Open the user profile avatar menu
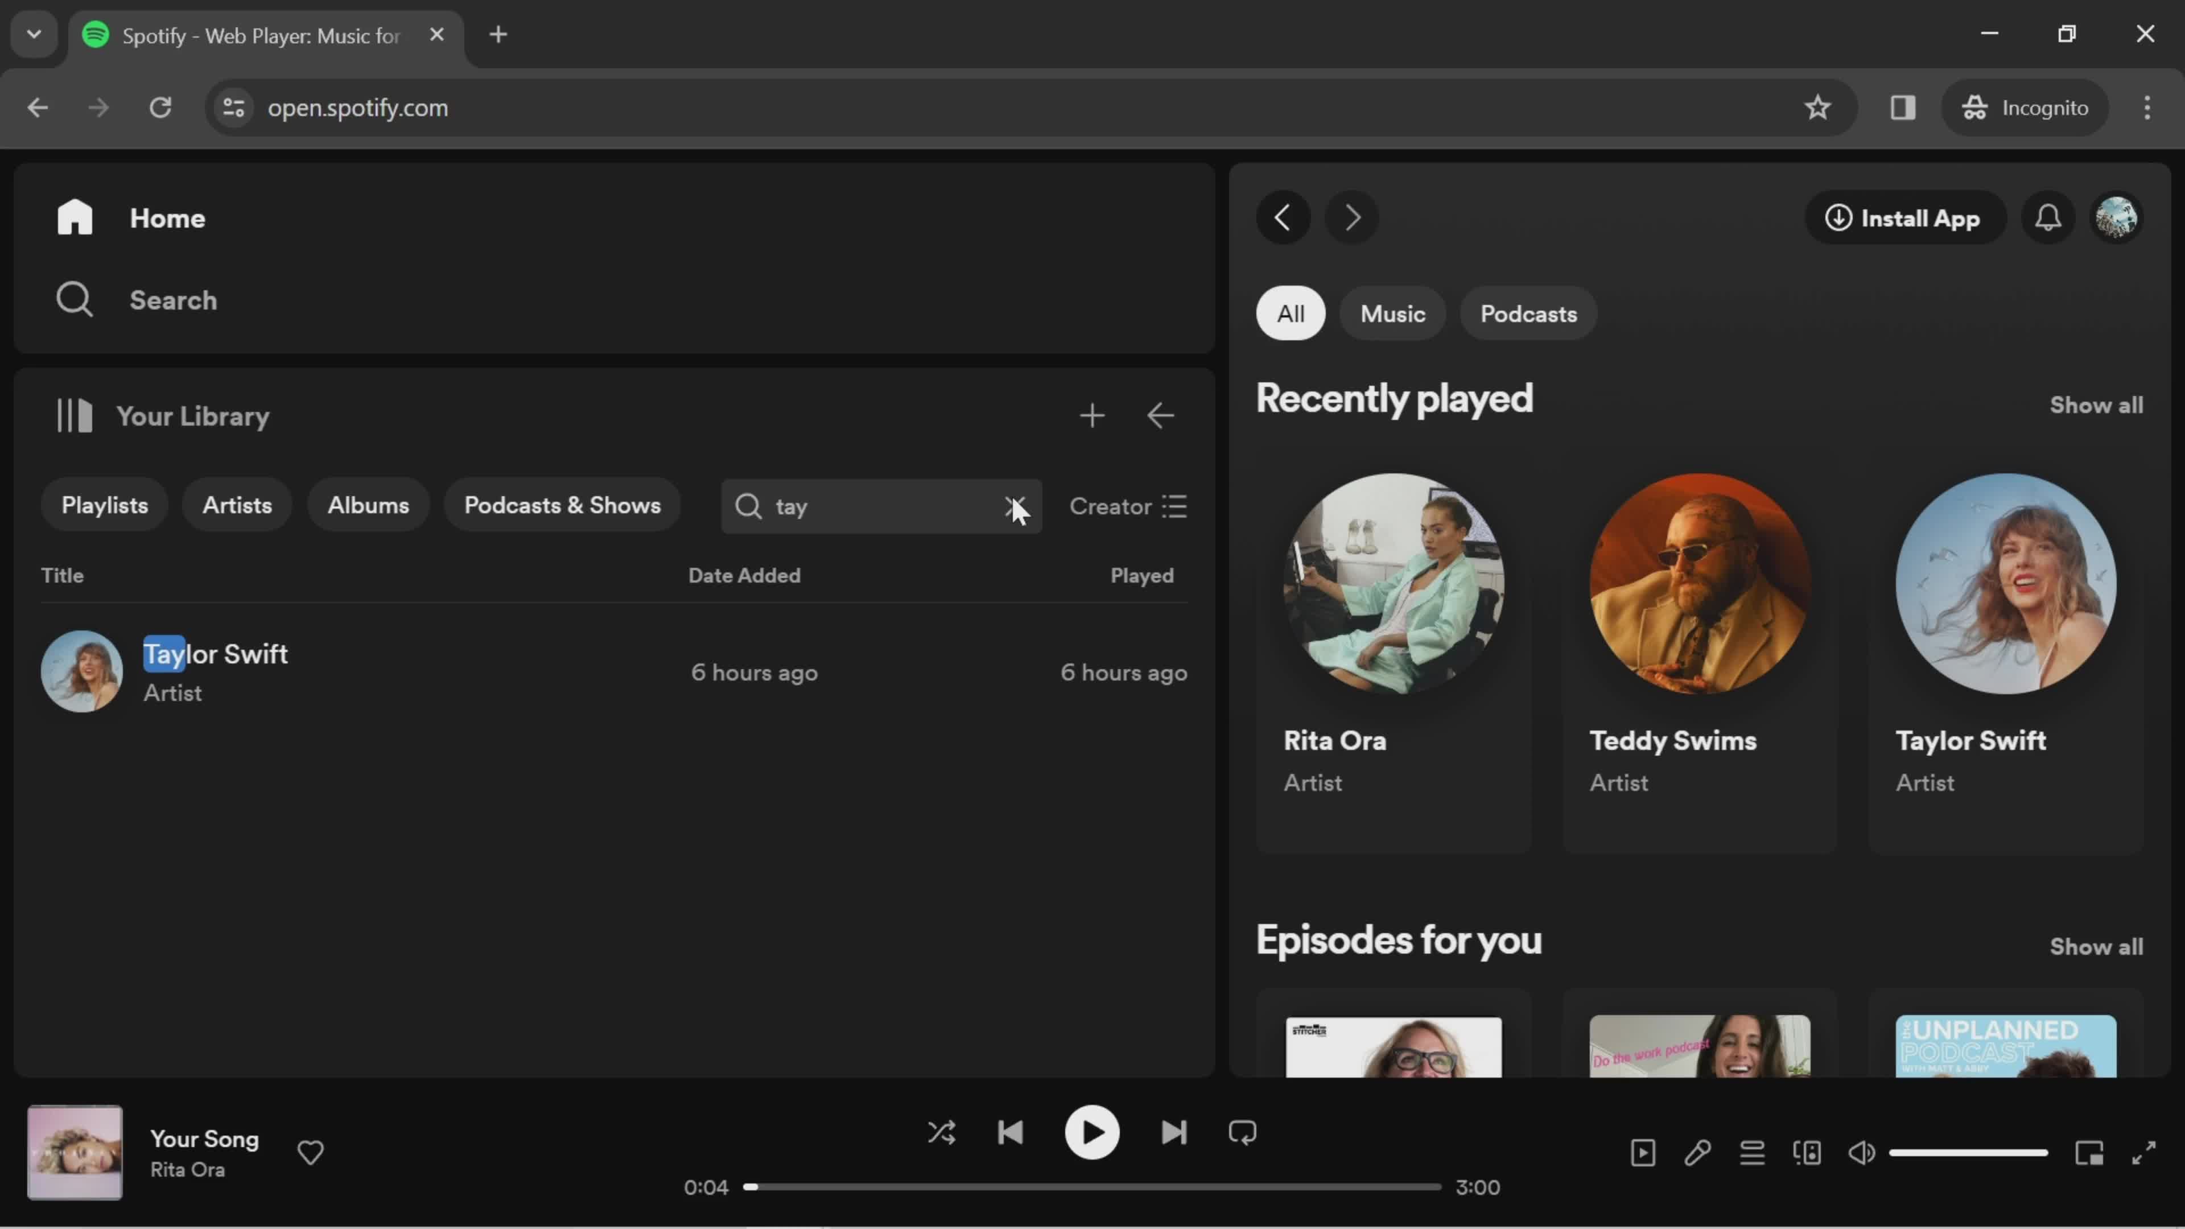 (x=2117, y=218)
